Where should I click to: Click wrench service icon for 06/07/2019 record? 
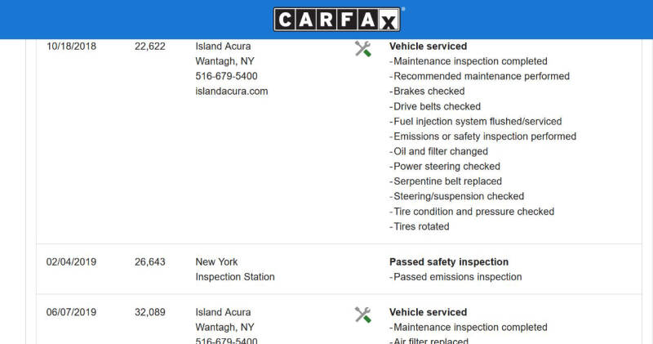362,315
